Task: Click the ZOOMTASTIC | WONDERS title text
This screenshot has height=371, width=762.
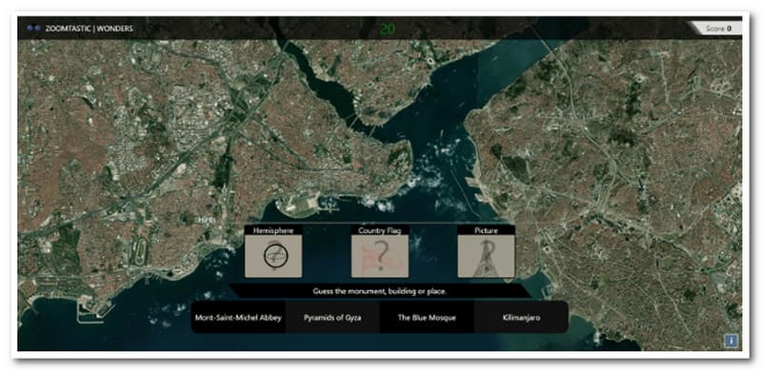Action: click(89, 29)
